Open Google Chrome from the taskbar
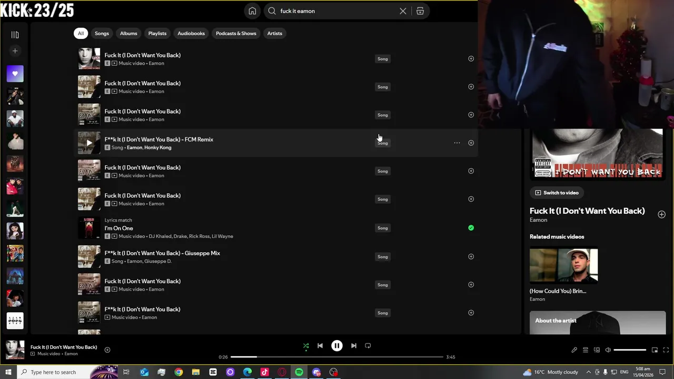This screenshot has width=674, height=379. [x=179, y=372]
